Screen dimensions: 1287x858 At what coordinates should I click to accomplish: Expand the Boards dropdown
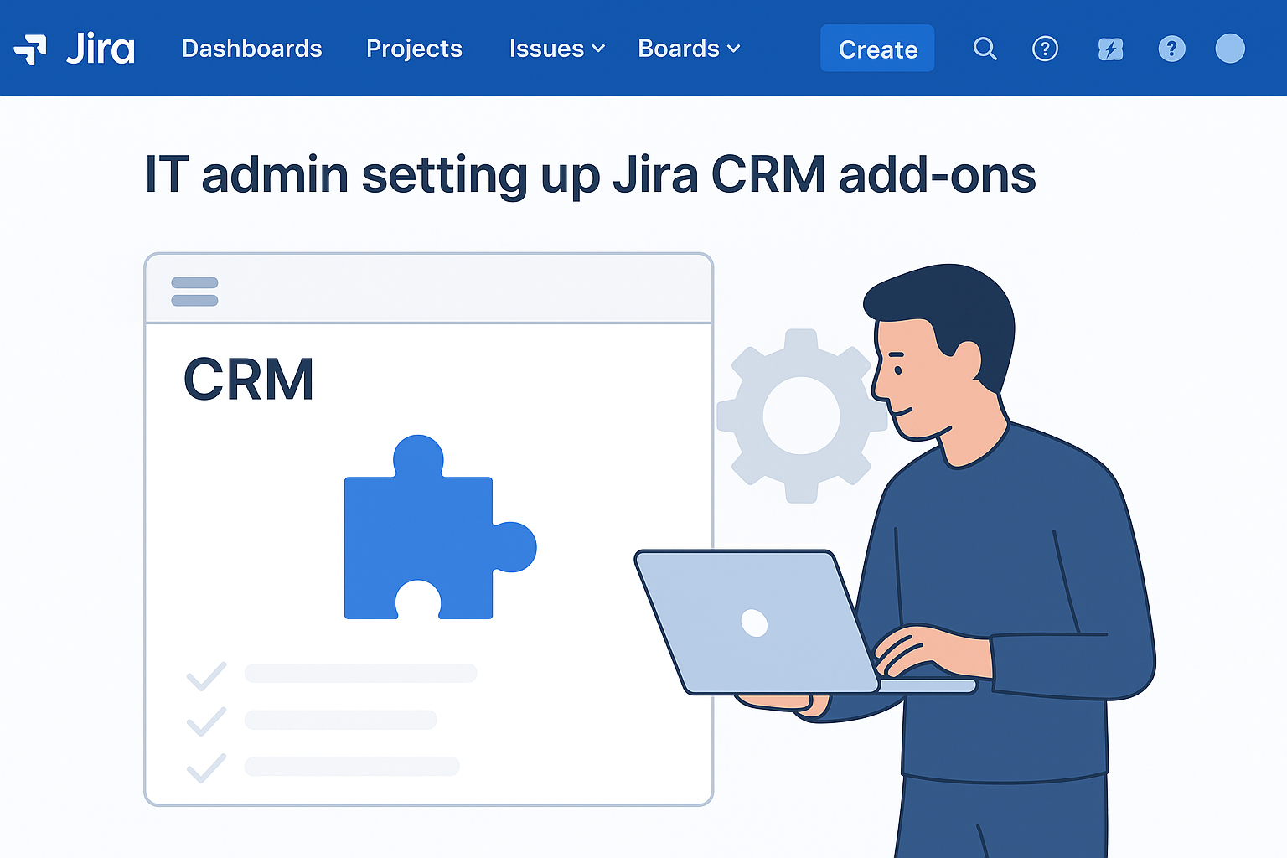coord(689,49)
